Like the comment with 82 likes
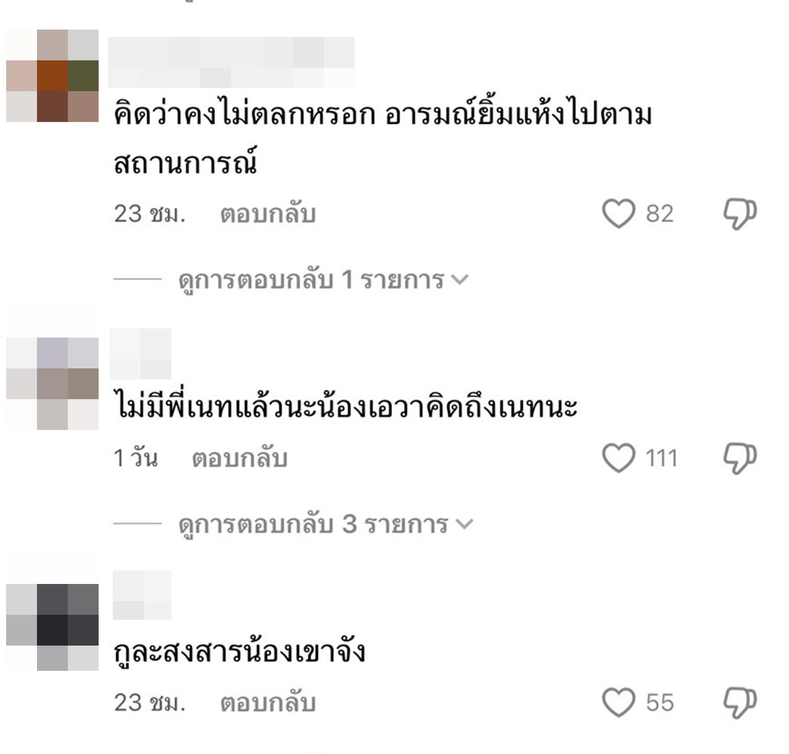Image resolution: width=789 pixels, height=754 pixels. point(618,214)
